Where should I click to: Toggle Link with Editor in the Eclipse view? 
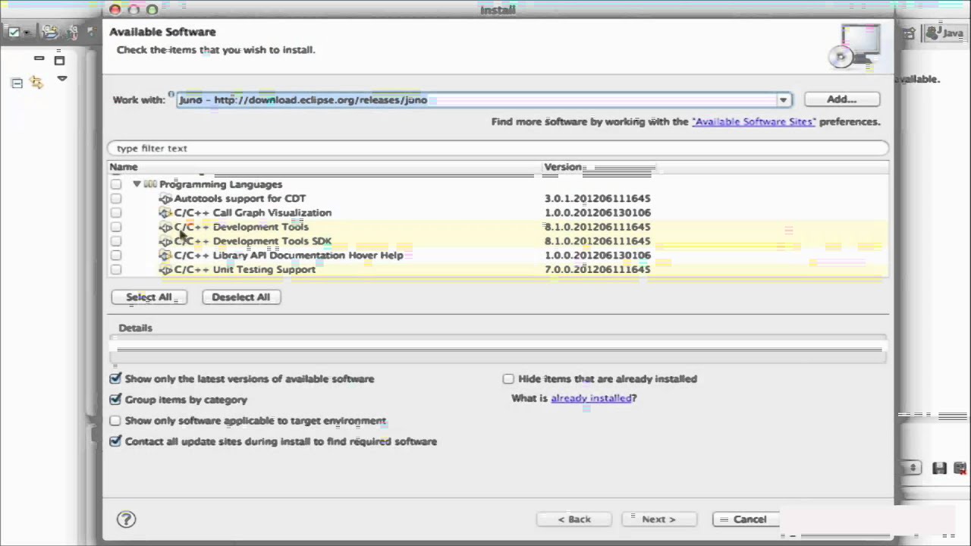coord(36,83)
